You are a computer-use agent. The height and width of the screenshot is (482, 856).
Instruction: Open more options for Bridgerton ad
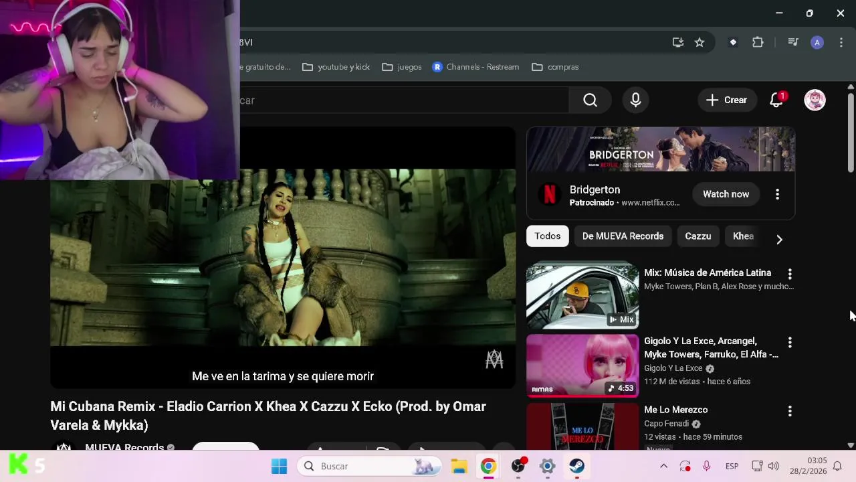tap(777, 194)
